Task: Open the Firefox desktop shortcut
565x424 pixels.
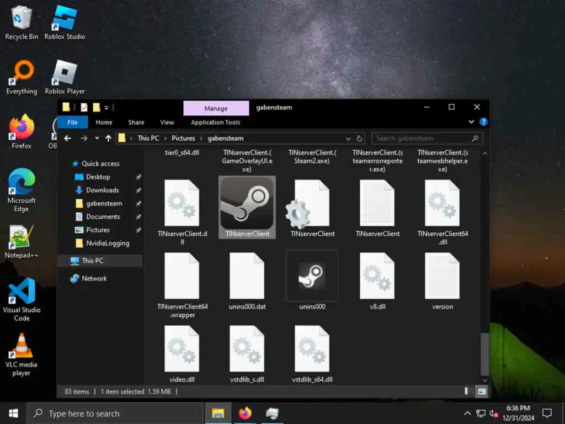Action: (22, 131)
